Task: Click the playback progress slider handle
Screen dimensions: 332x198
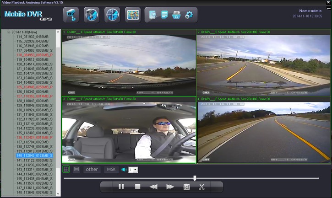Action: click(x=195, y=178)
